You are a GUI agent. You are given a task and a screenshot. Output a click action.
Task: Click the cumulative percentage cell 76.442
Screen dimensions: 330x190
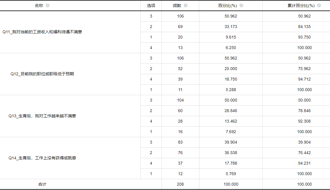pos(304,153)
